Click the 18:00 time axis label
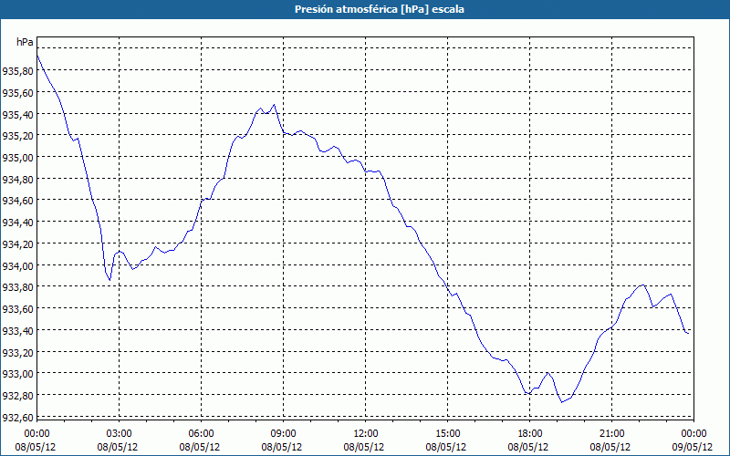This screenshot has width=730, height=456. point(530,434)
